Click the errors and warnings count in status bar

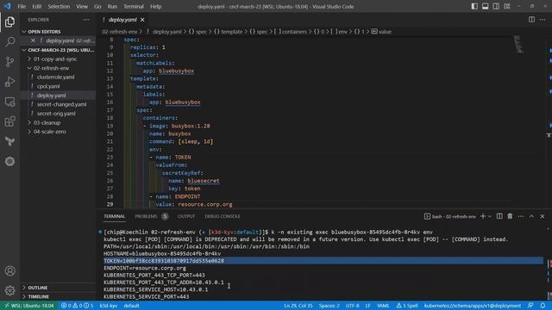click(77, 306)
